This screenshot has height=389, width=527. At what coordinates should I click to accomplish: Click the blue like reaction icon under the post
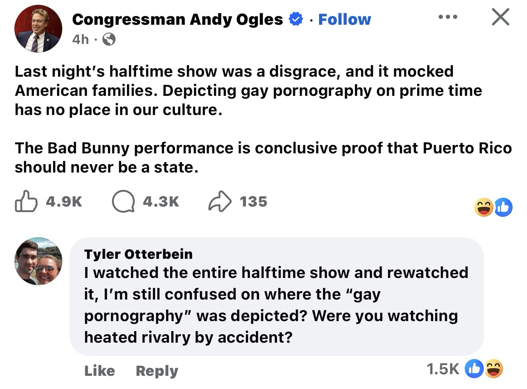tap(503, 208)
